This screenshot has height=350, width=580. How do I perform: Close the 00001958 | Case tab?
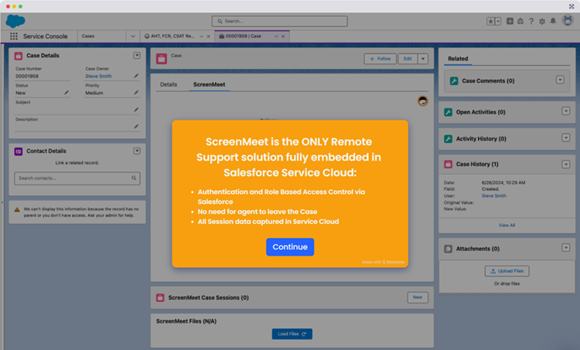point(283,36)
